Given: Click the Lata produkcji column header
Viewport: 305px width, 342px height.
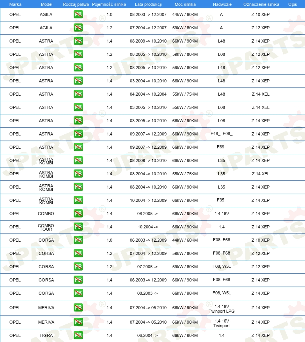Looking at the screenshot, I should (x=148, y=4).
